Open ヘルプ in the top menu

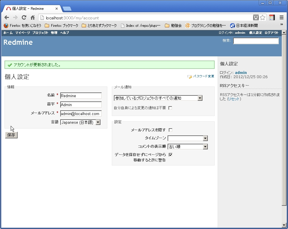(x=64, y=33)
